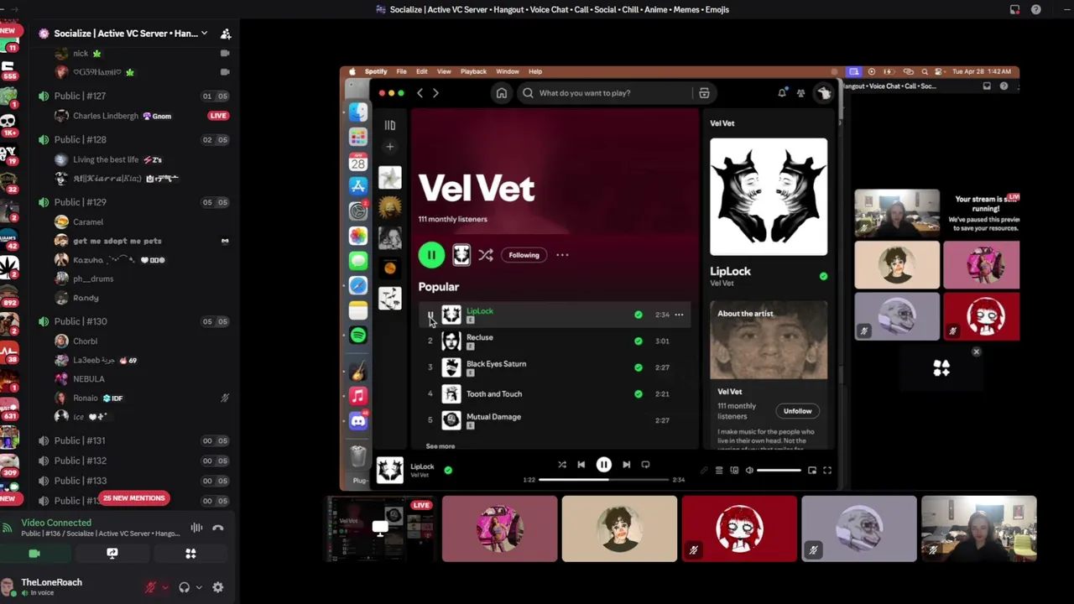The width and height of the screenshot is (1074, 604).
Task: Toggle saved checkmark for Black Eyes Saturn
Action: tap(639, 367)
